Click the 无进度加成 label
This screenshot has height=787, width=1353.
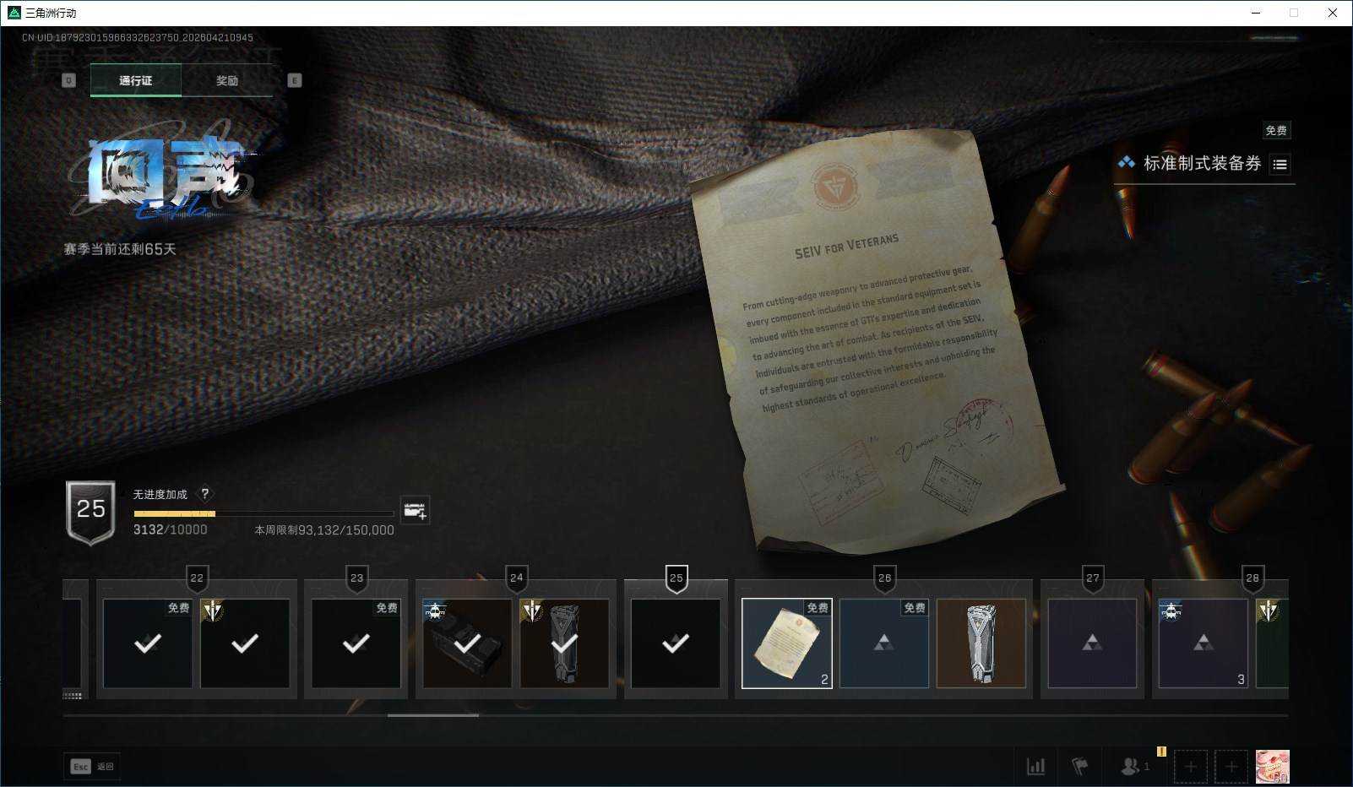[x=160, y=495]
